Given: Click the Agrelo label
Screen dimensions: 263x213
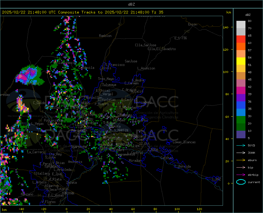Looking at the screenshot, I should (78, 136).
